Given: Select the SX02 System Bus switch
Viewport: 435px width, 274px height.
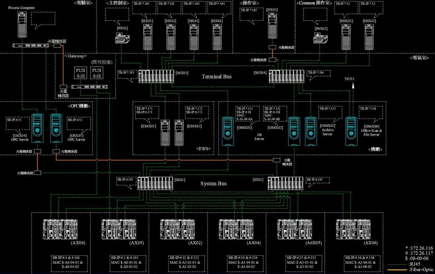Looking at the screenshot, I should click(x=285, y=183).
